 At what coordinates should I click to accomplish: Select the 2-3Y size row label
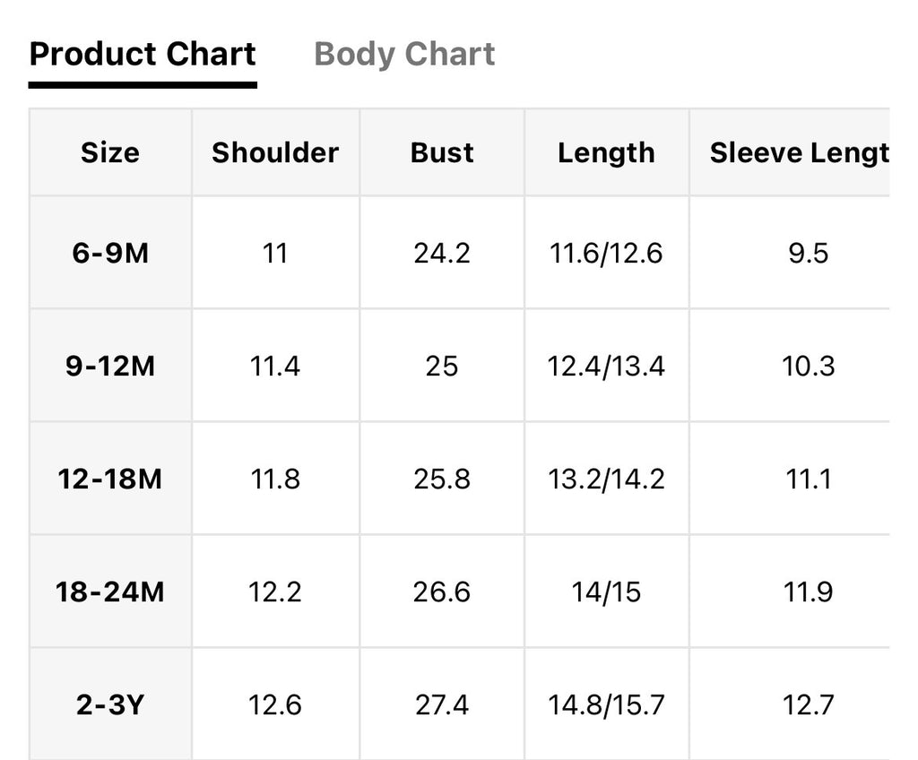coord(110,704)
